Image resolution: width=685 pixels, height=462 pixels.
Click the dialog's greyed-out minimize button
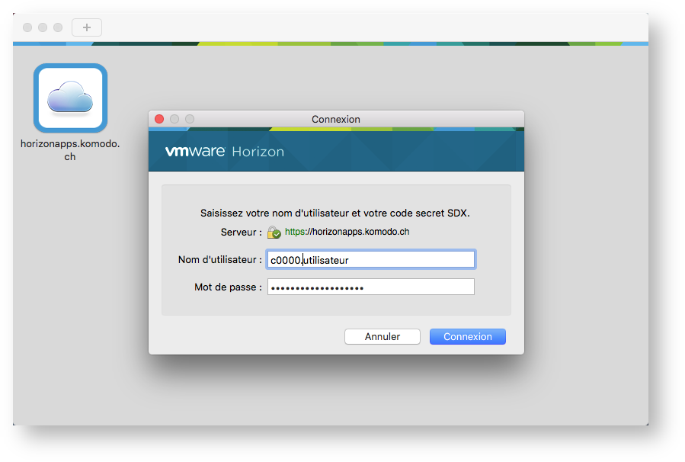174,119
